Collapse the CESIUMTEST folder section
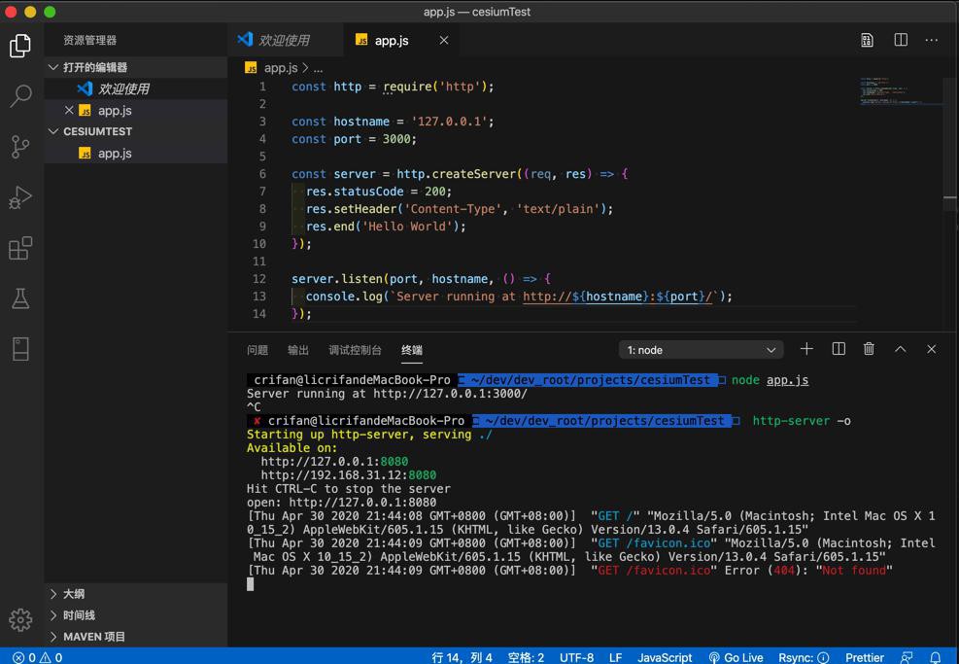 [x=97, y=131]
